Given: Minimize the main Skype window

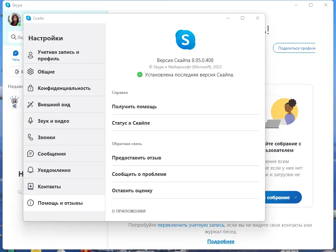Looking at the screenshot, I should 296,5.
